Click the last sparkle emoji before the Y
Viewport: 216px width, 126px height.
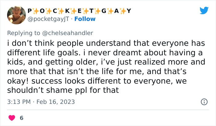[122, 11]
